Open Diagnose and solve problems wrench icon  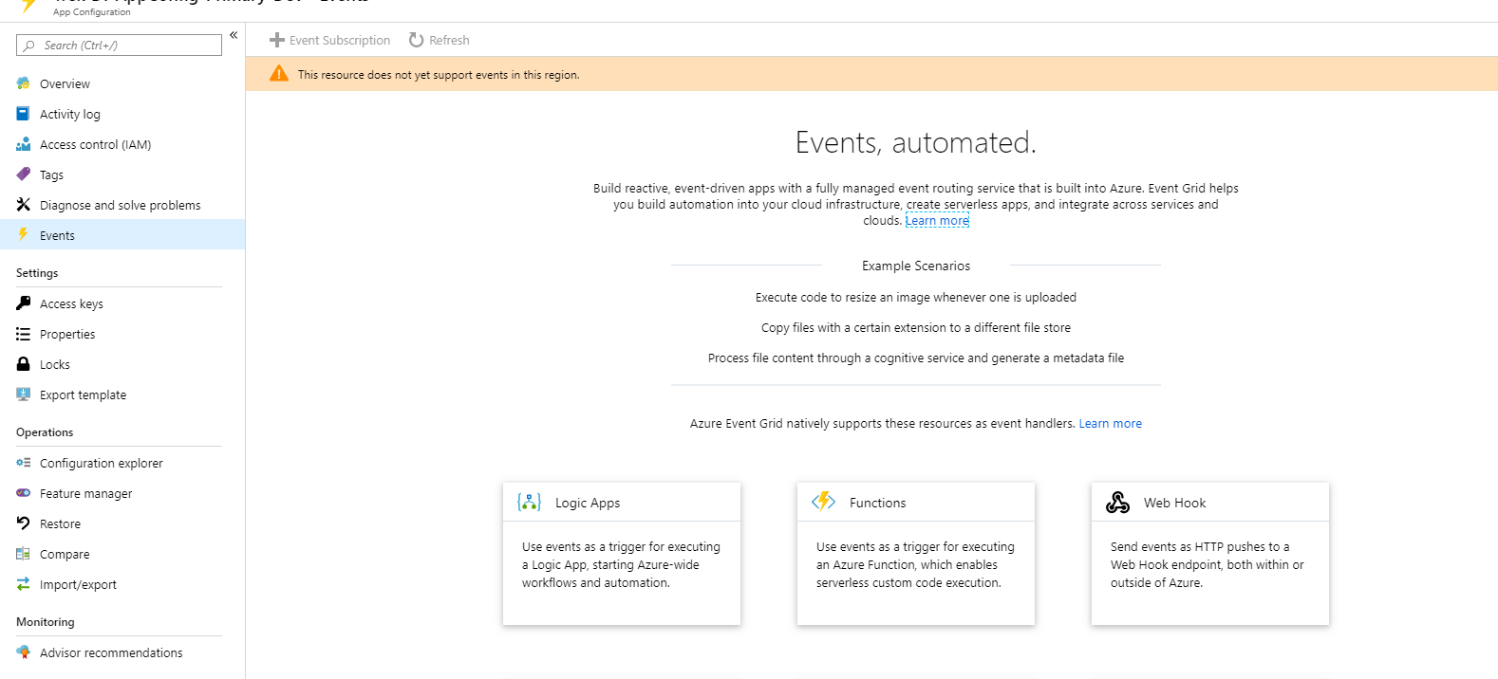pos(24,205)
